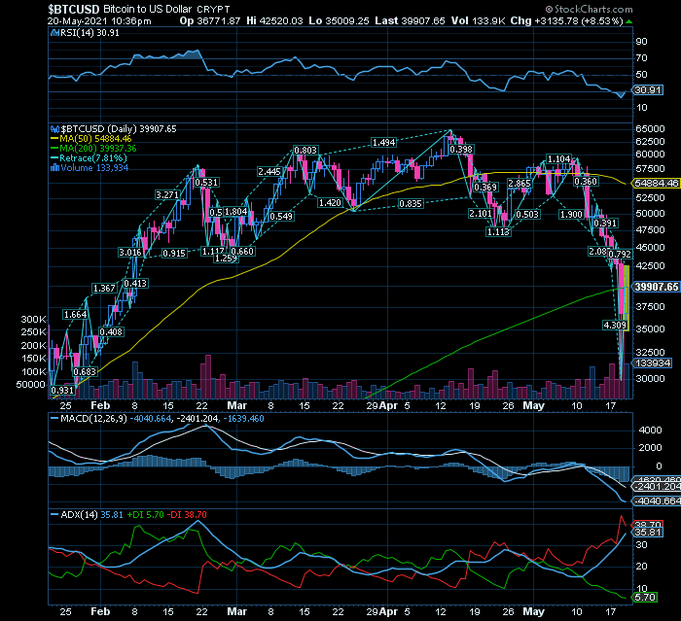
Task: Click the 133934 volume tag on right axis
Action: coord(653,363)
